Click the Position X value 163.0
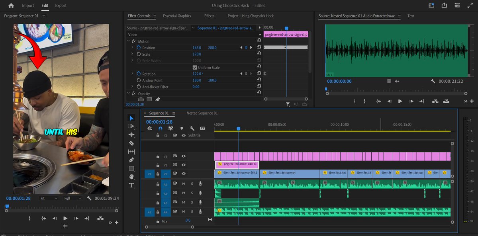Image resolution: width=478 pixels, height=236 pixels. (x=197, y=48)
